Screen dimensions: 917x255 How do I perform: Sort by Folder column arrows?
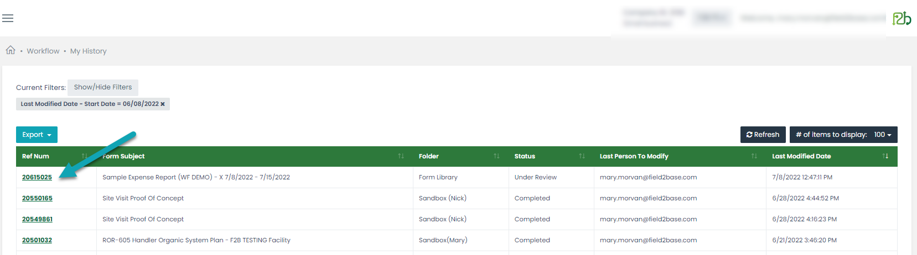coord(496,156)
